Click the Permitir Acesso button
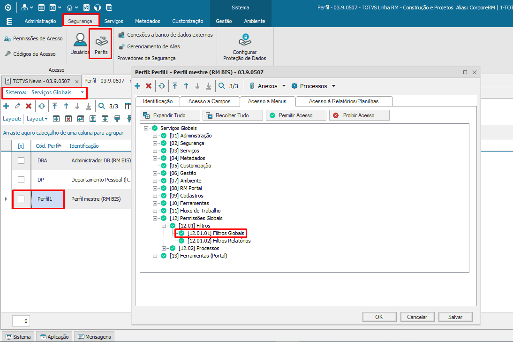 point(296,115)
